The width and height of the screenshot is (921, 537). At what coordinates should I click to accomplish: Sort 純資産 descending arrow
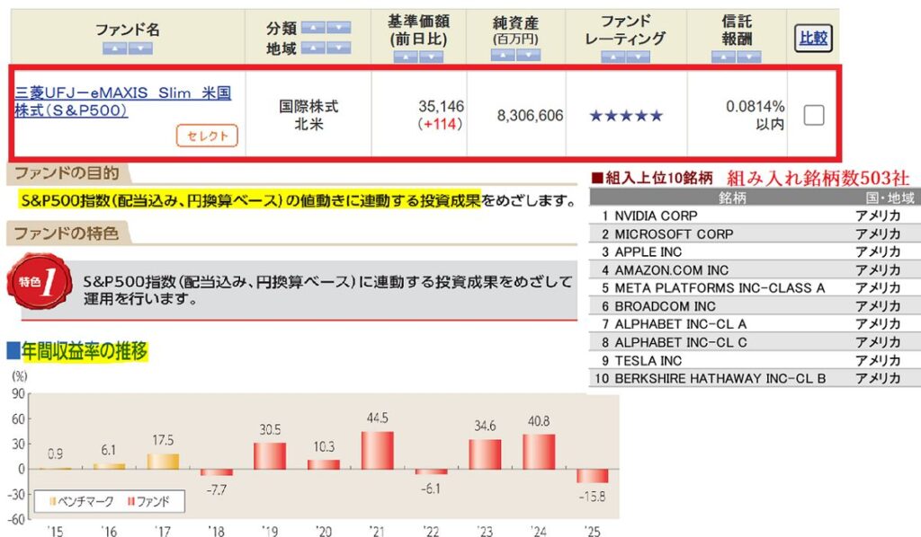point(528,55)
